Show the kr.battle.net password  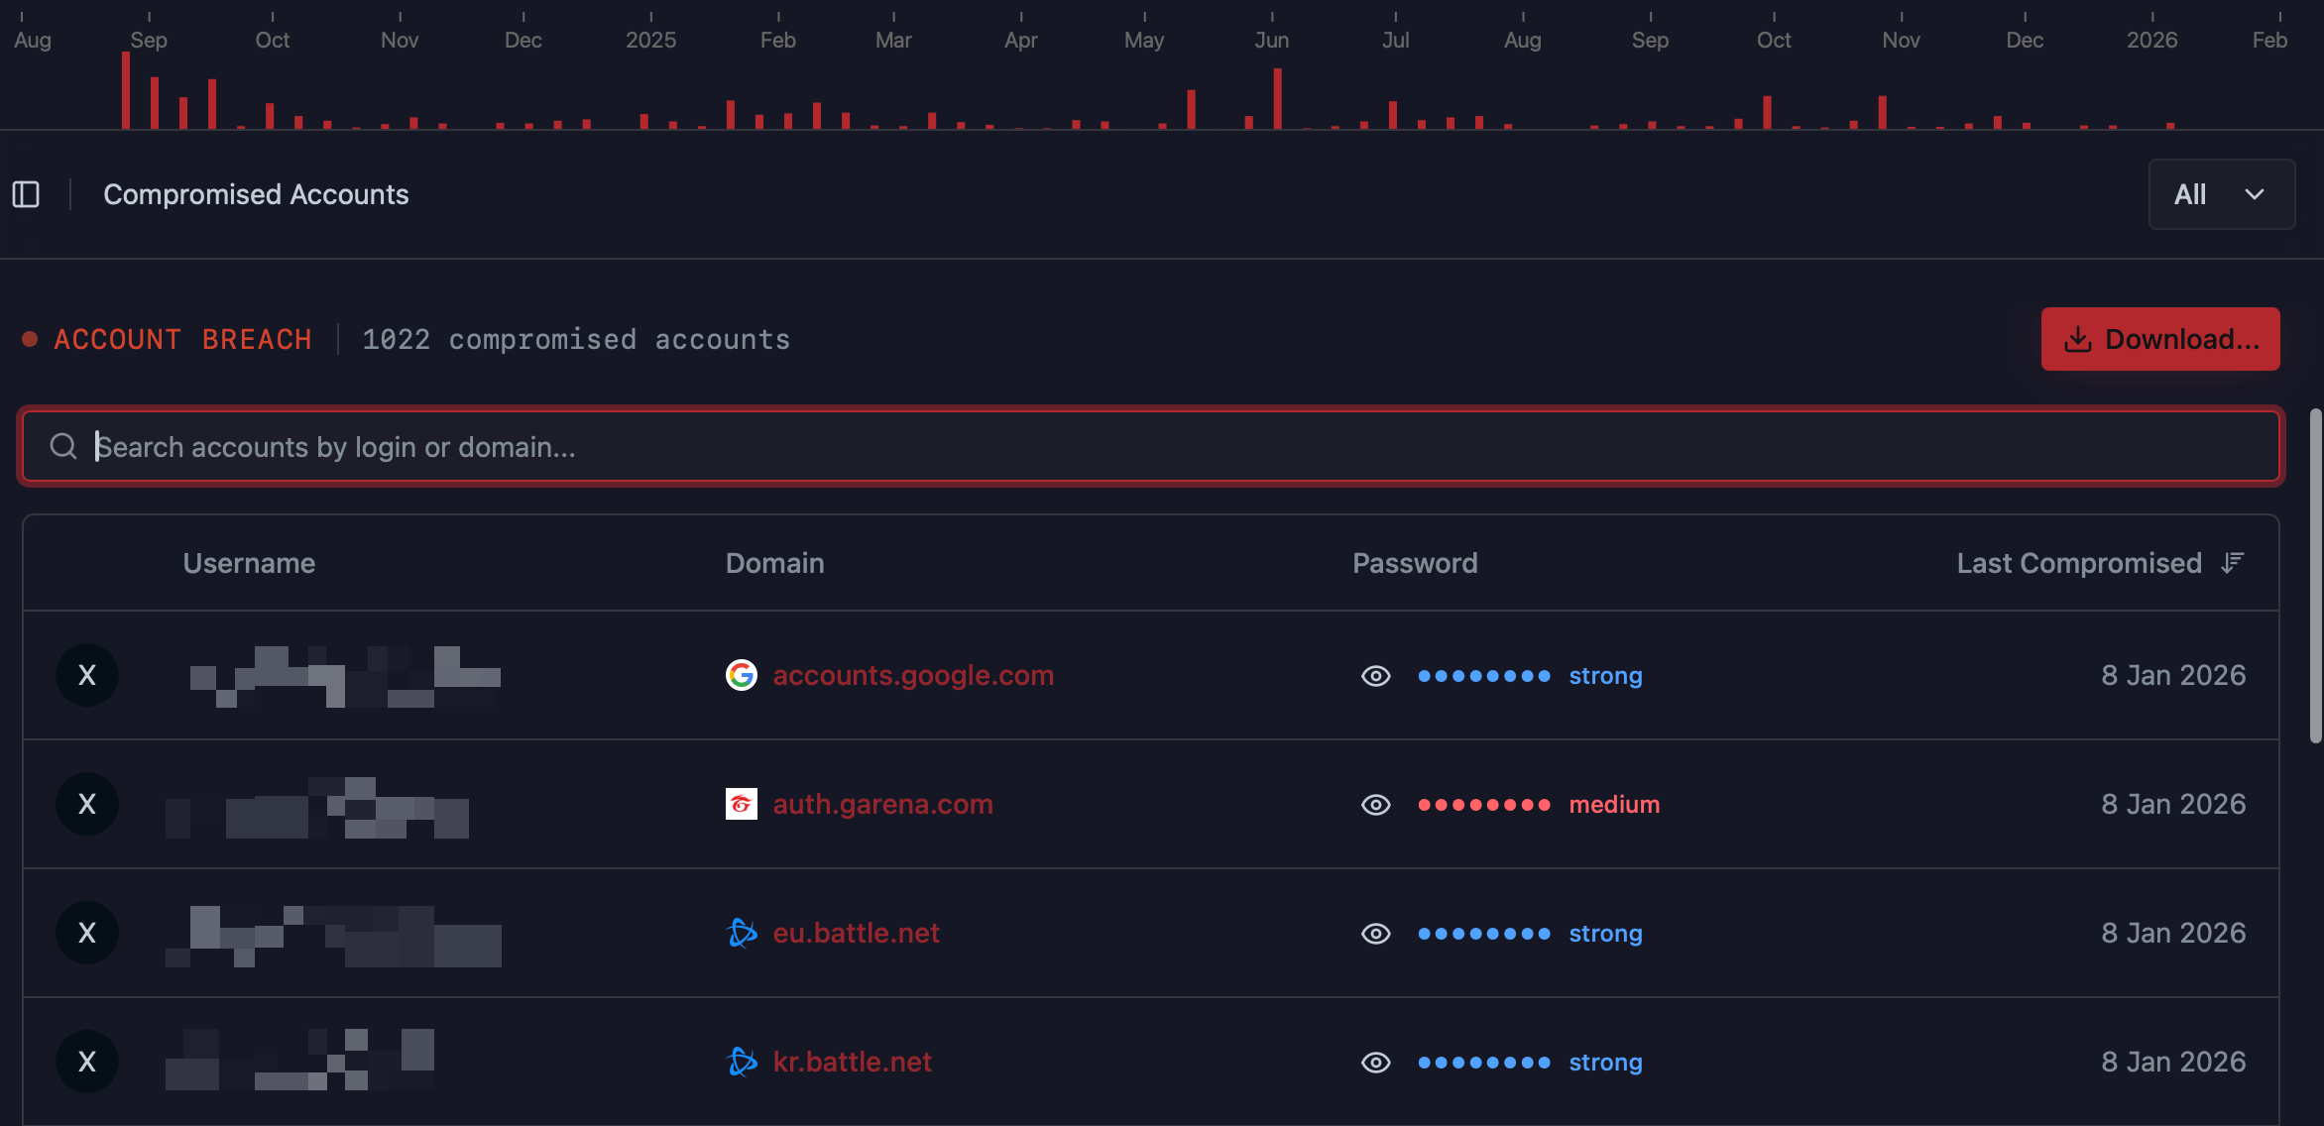click(x=1375, y=1063)
